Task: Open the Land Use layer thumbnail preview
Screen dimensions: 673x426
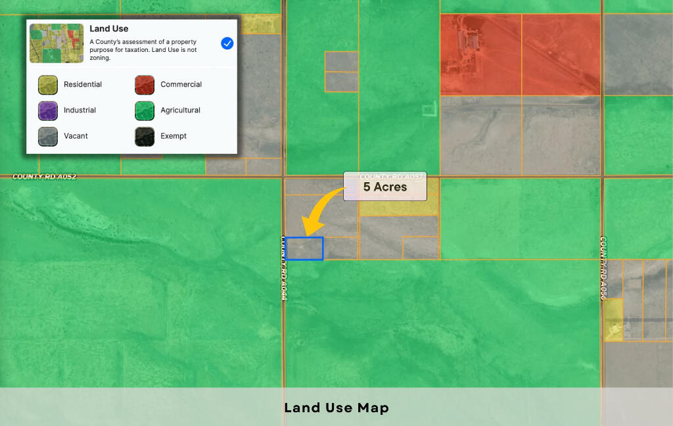Action: click(x=57, y=43)
